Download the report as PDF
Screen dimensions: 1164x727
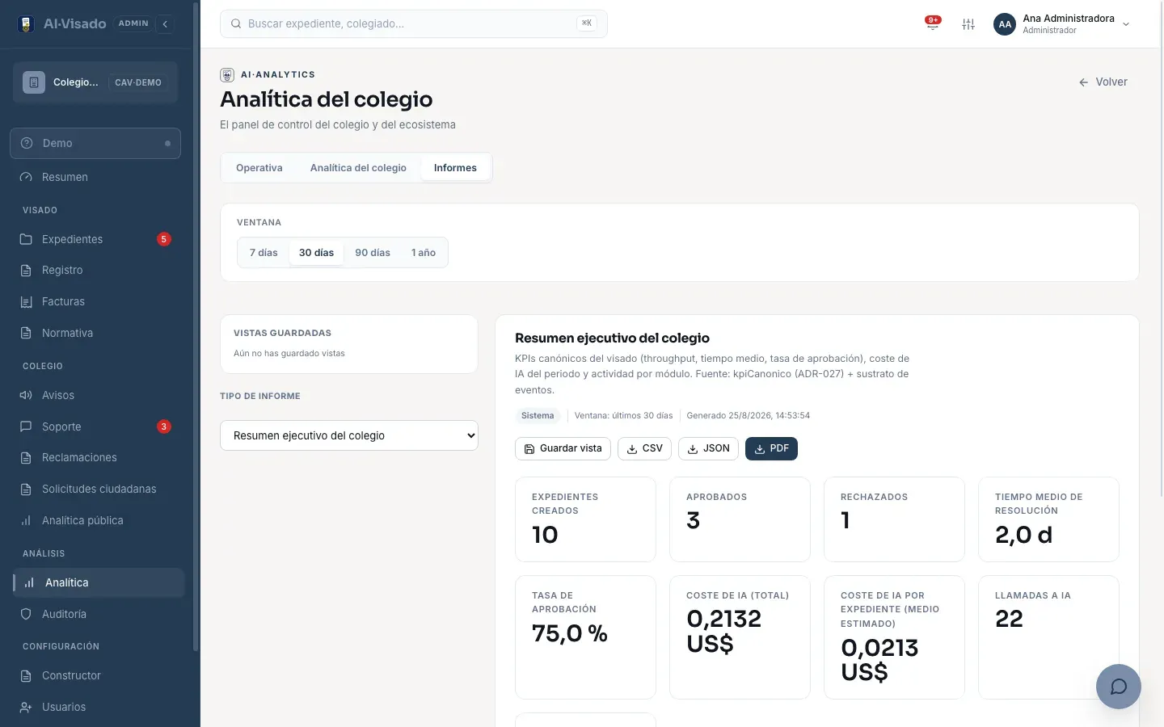pyautogui.click(x=771, y=448)
